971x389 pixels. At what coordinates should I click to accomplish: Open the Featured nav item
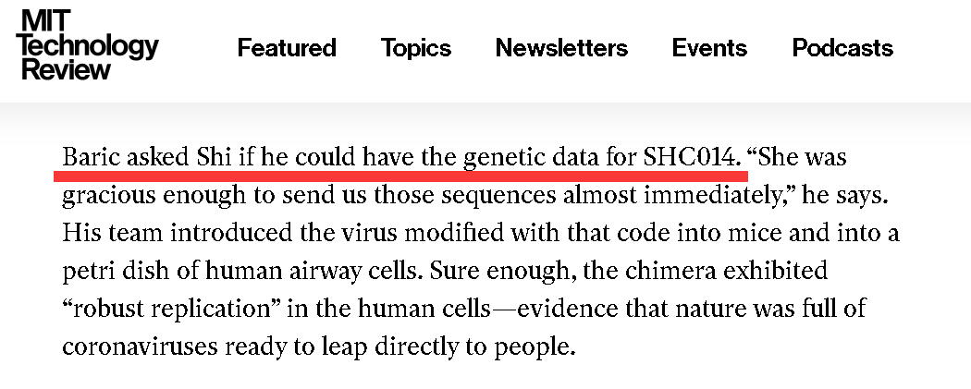(x=287, y=48)
